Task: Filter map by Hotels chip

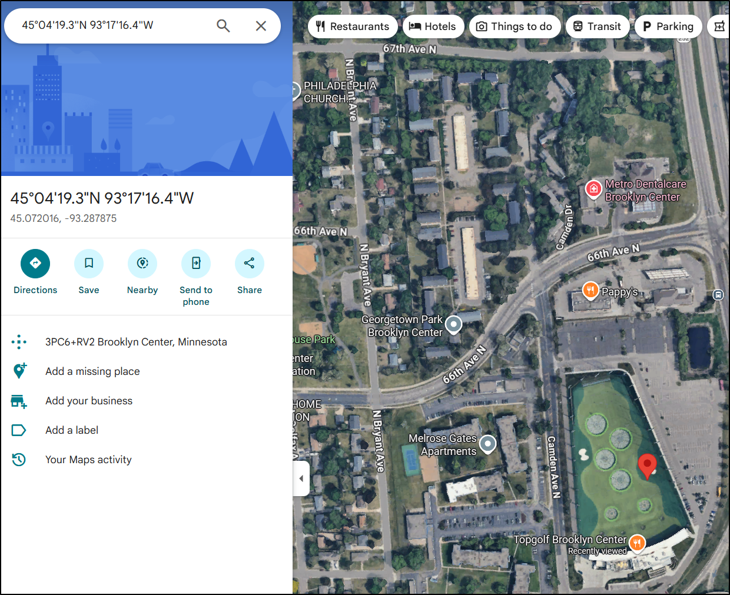Action: pyautogui.click(x=433, y=26)
